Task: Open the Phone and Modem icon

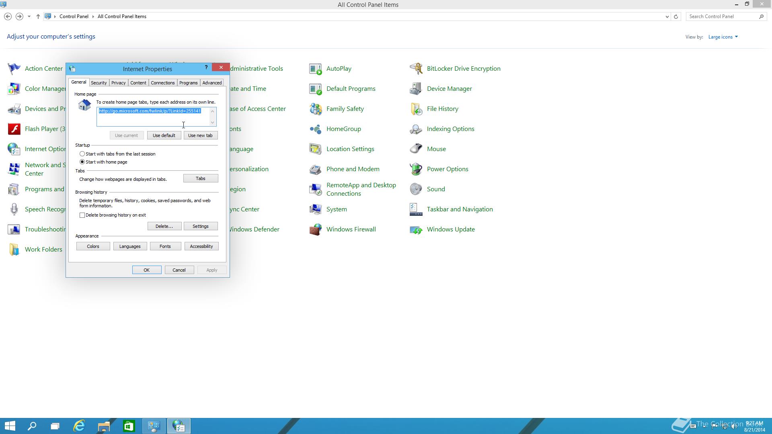Action: pos(316,169)
